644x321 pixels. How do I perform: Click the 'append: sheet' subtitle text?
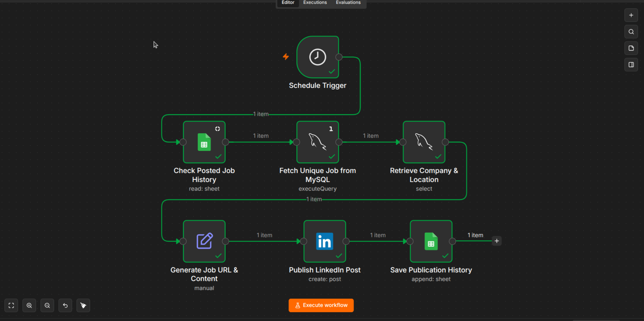pyautogui.click(x=431, y=279)
